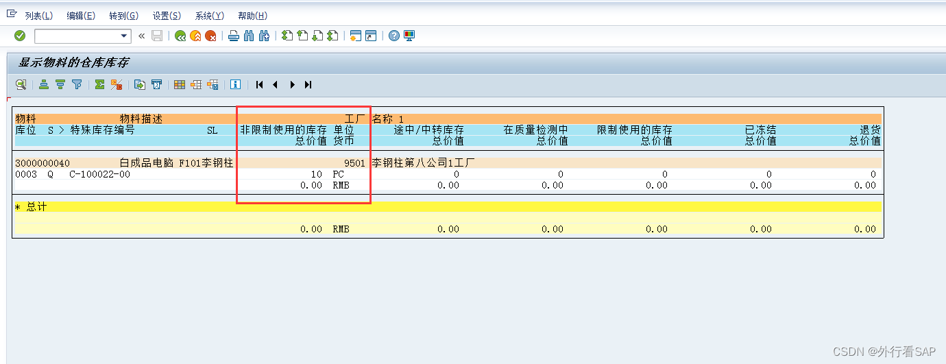Open the 转到(G) menu
This screenshot has width=946, height=364.
tap(124, 16)
